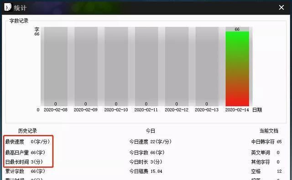Click the 日期 axis label
Screen dimensions: 292x180
point(257,110)
